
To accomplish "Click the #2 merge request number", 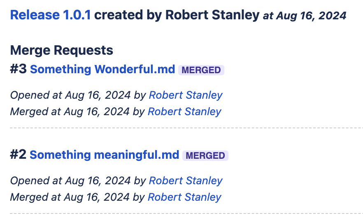I will (x=18, y=155).
